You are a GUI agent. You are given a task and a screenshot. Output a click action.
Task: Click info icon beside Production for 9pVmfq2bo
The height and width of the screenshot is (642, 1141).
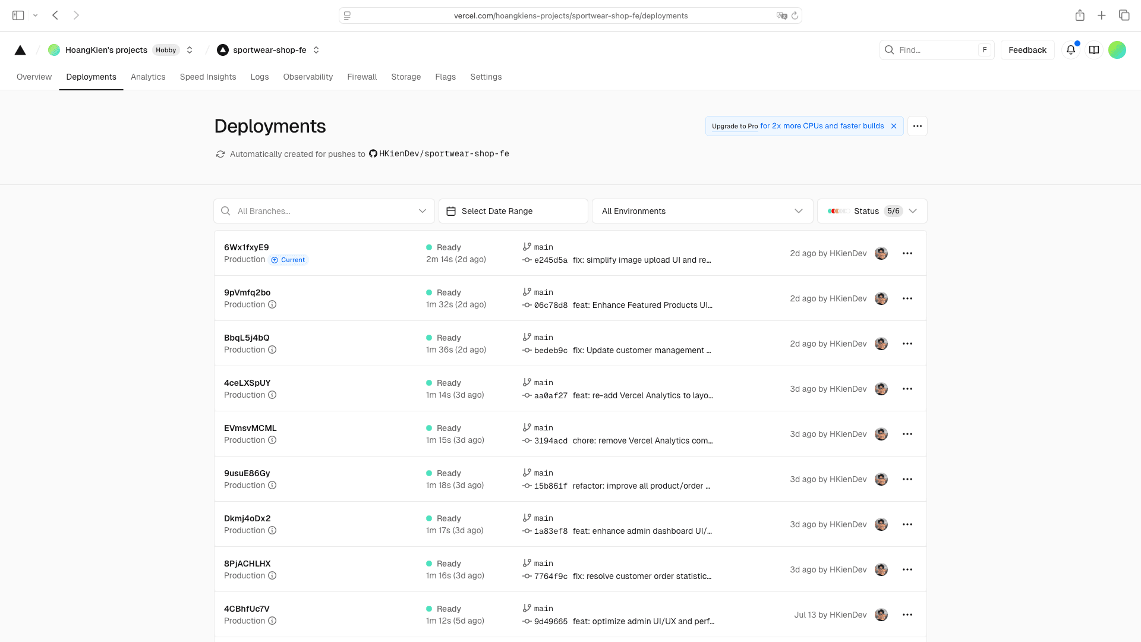(272, 304)
